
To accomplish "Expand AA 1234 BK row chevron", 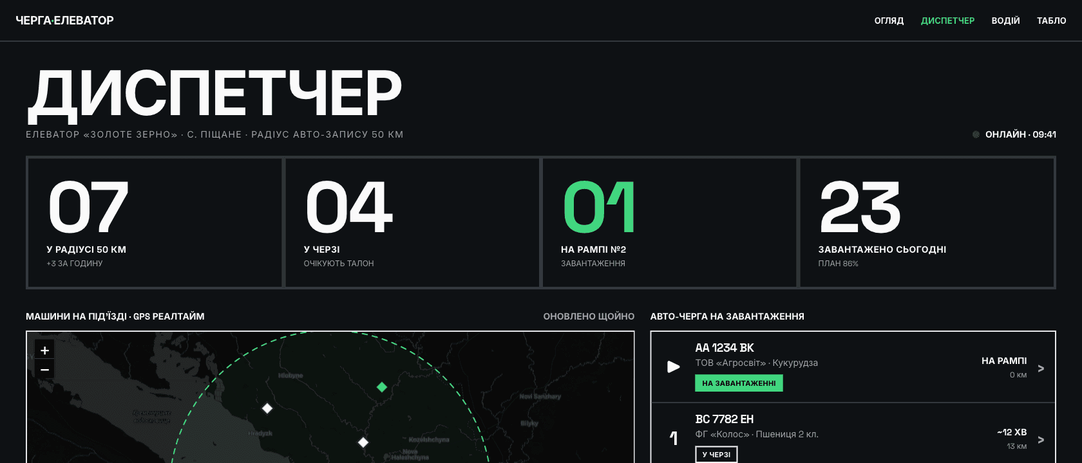I will pos(1041,368).
